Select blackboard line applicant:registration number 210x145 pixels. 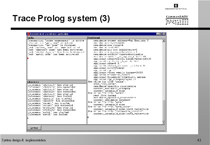(x=122, y=59)
